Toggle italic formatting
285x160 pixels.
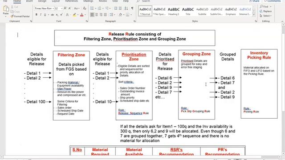click(41, 15)
